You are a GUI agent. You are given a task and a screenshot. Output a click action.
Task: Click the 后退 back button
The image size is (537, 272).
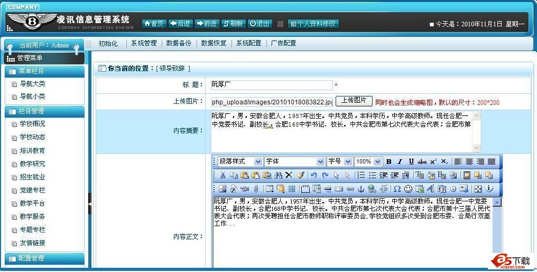pyautogui.click(x=180, y=24)
